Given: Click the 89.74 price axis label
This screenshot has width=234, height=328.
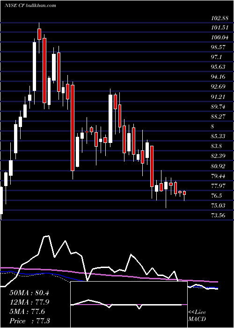Looking at the screenshot, I should (218, 107).
